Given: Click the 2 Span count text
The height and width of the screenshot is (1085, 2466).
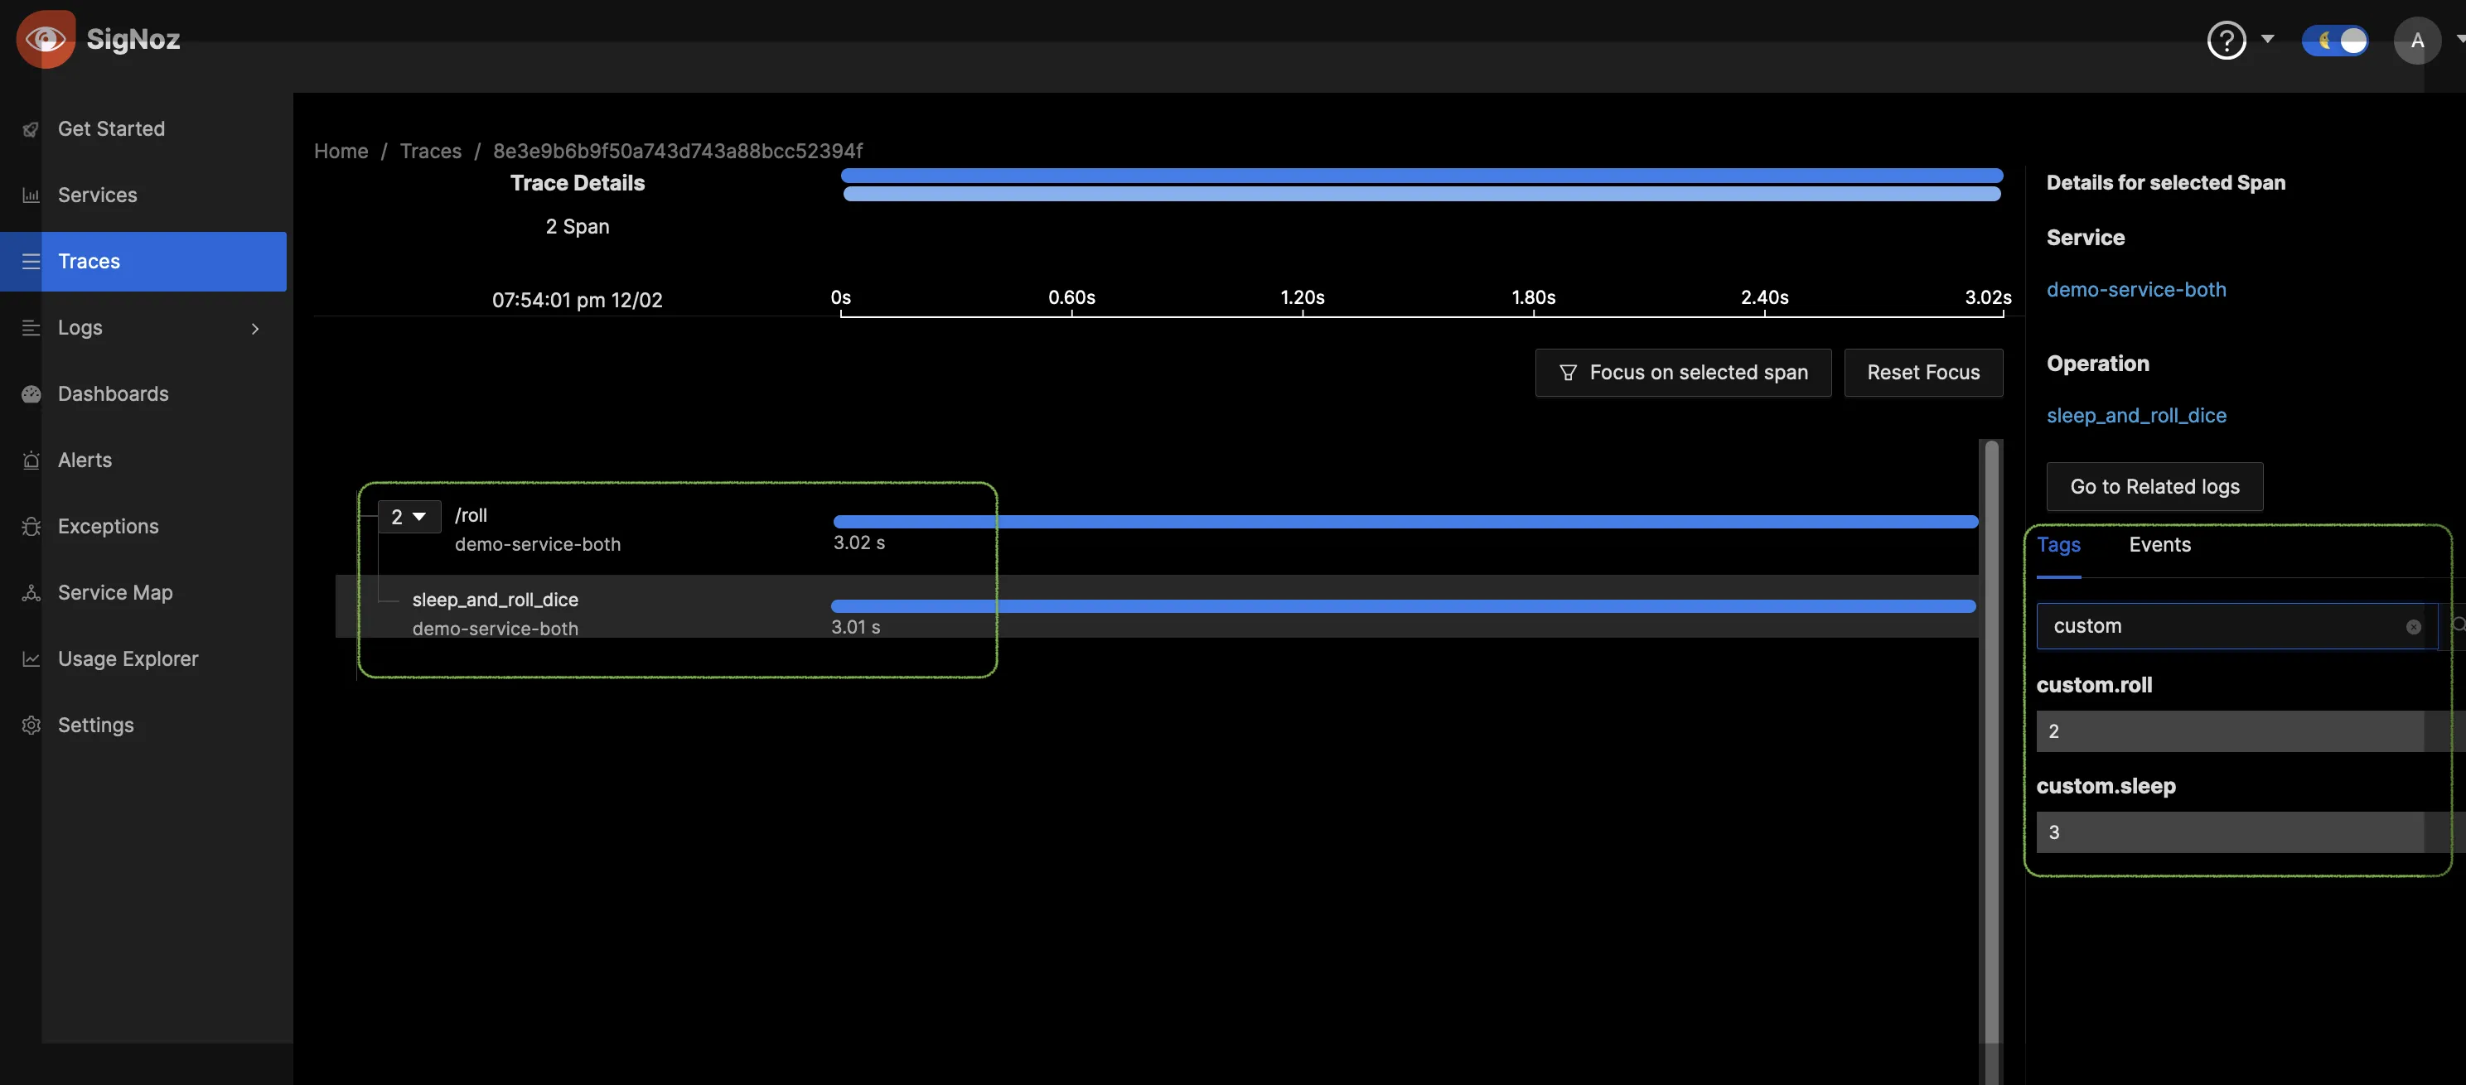Looking at the screenshot, I should 578,227.
